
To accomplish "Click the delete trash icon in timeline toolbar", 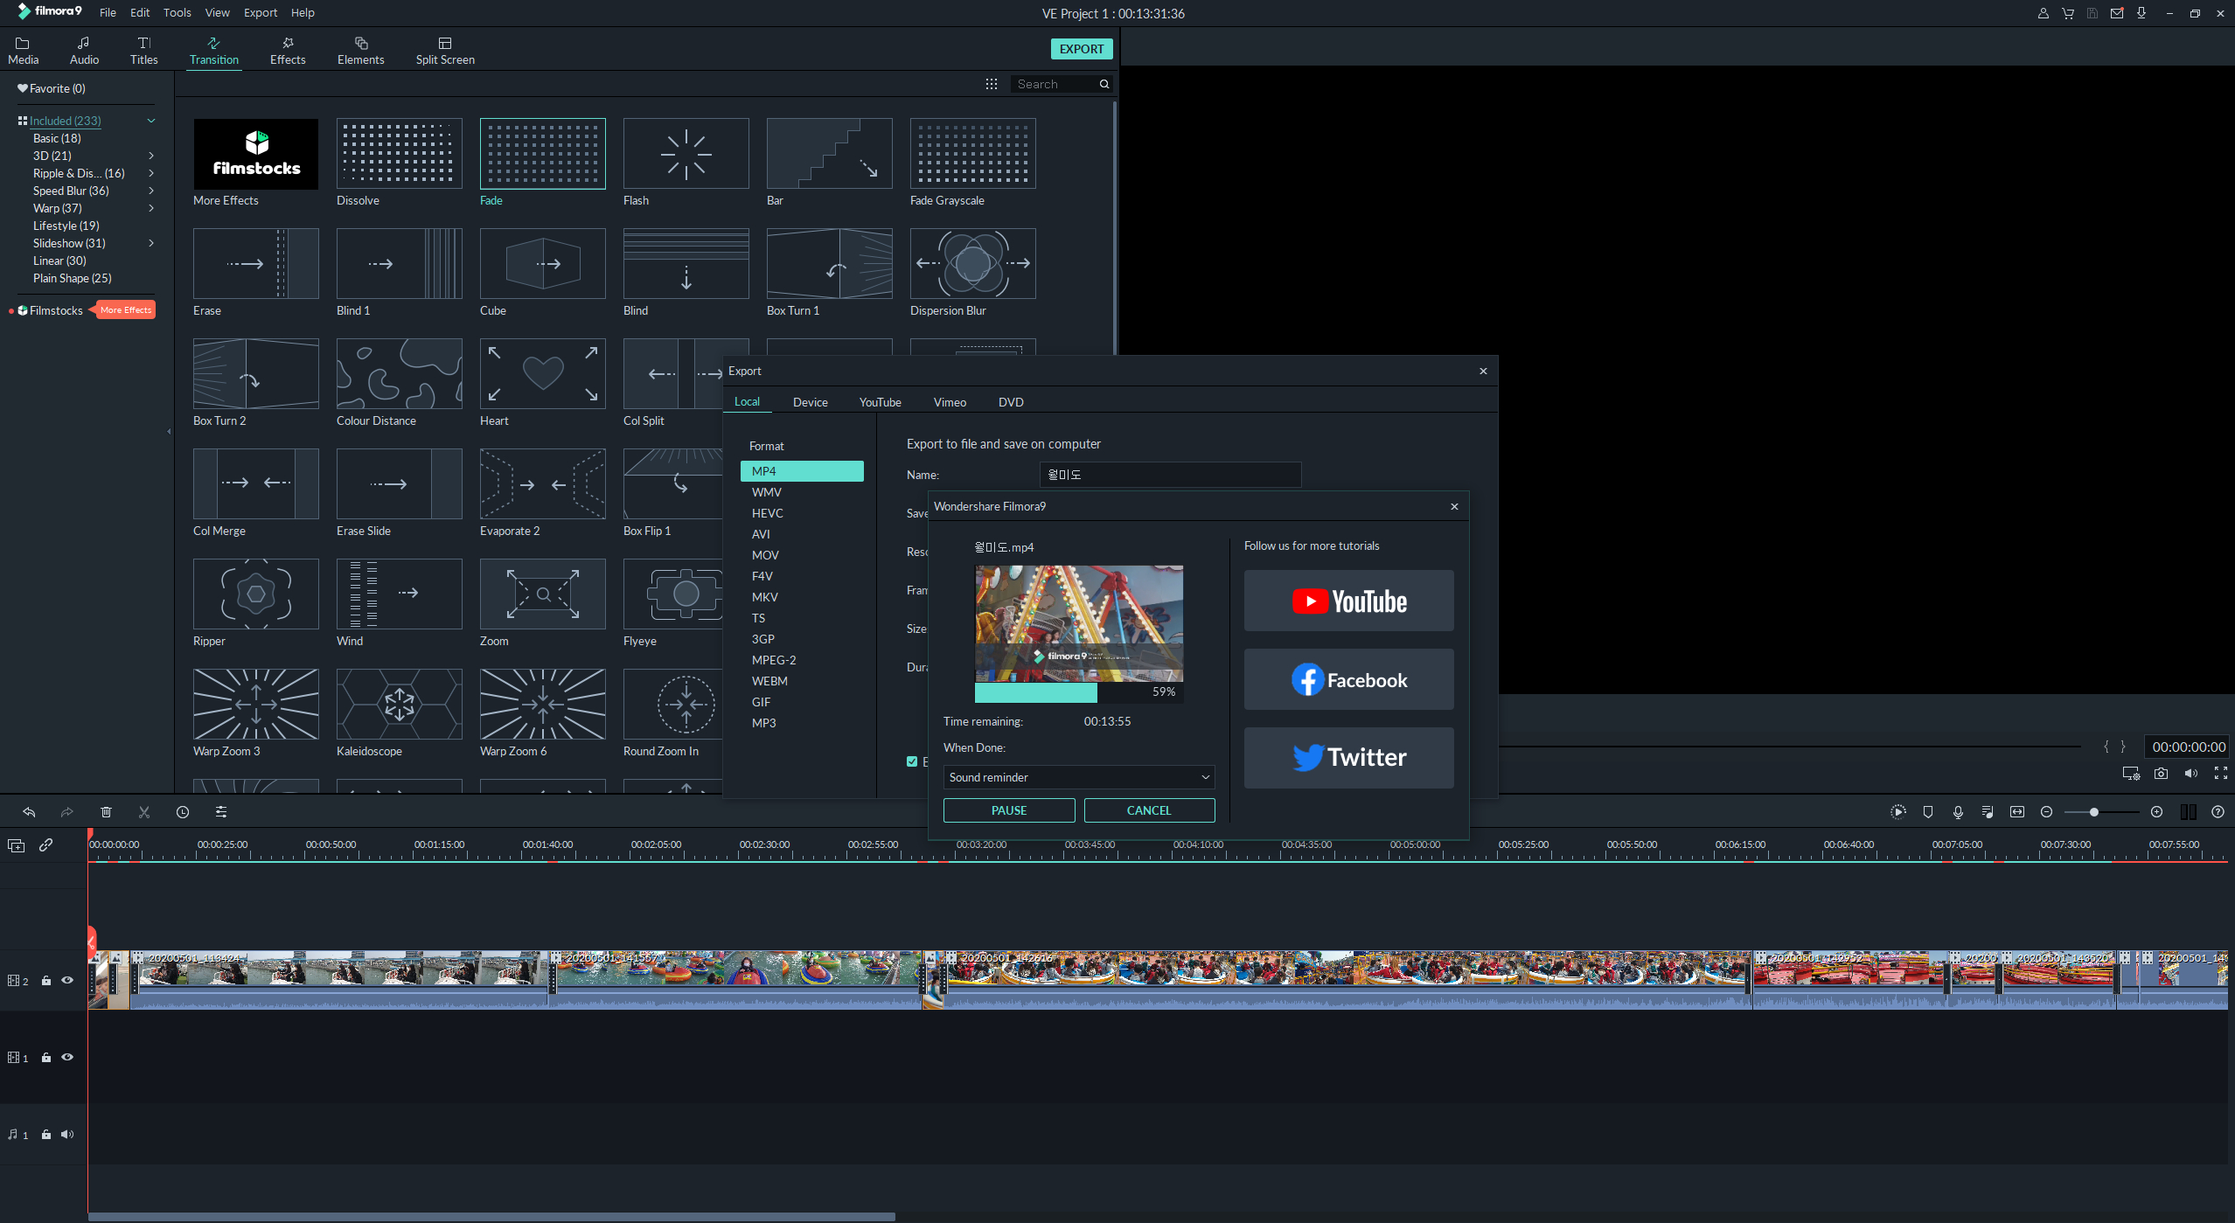I will [x=106, y=812].
